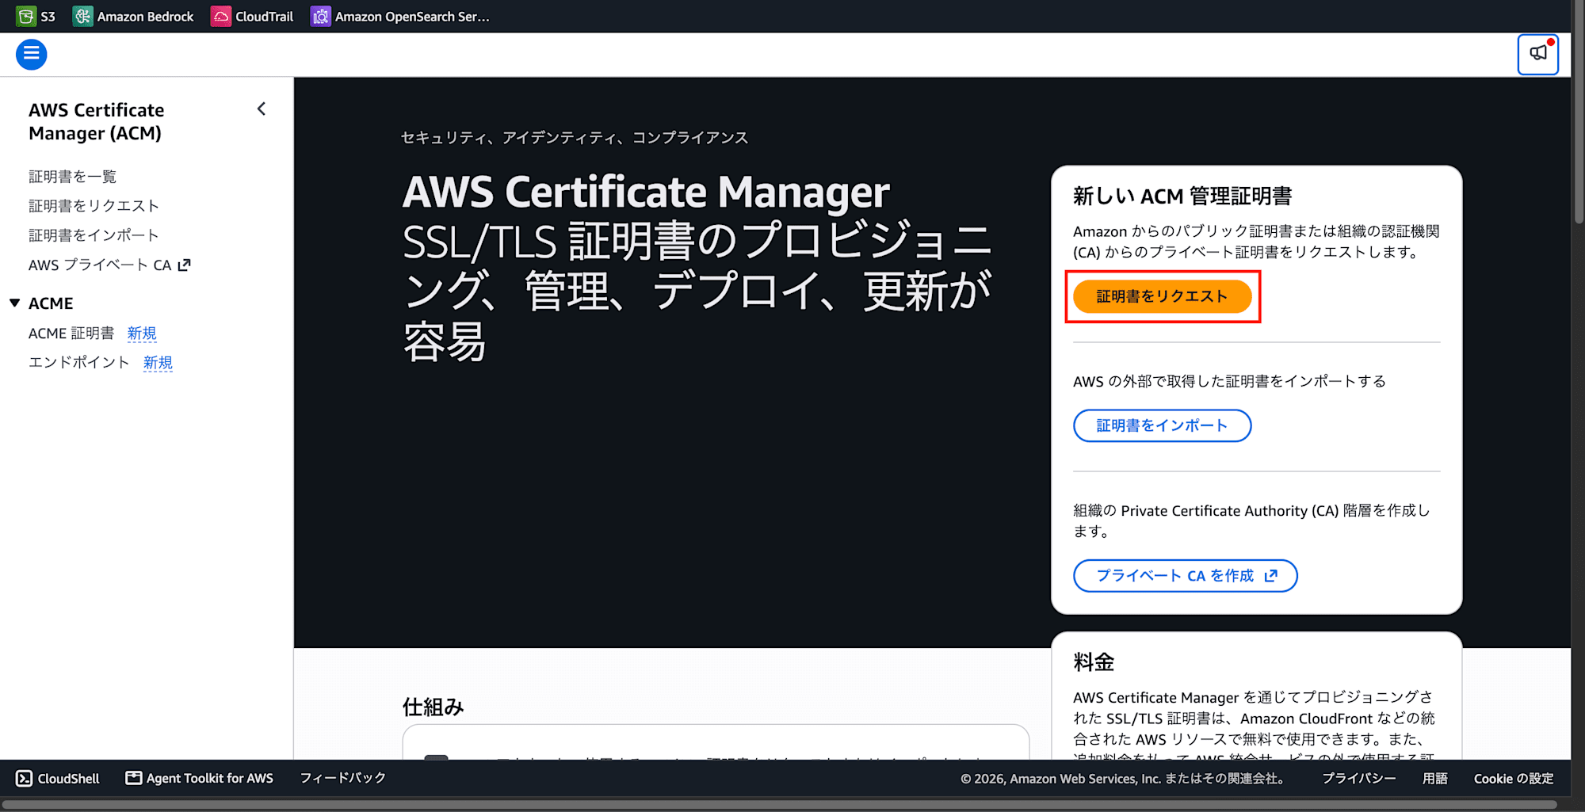Open フィードバック in the footer
The height and width of the screenshot is (812, 1585).
point(342,778)
